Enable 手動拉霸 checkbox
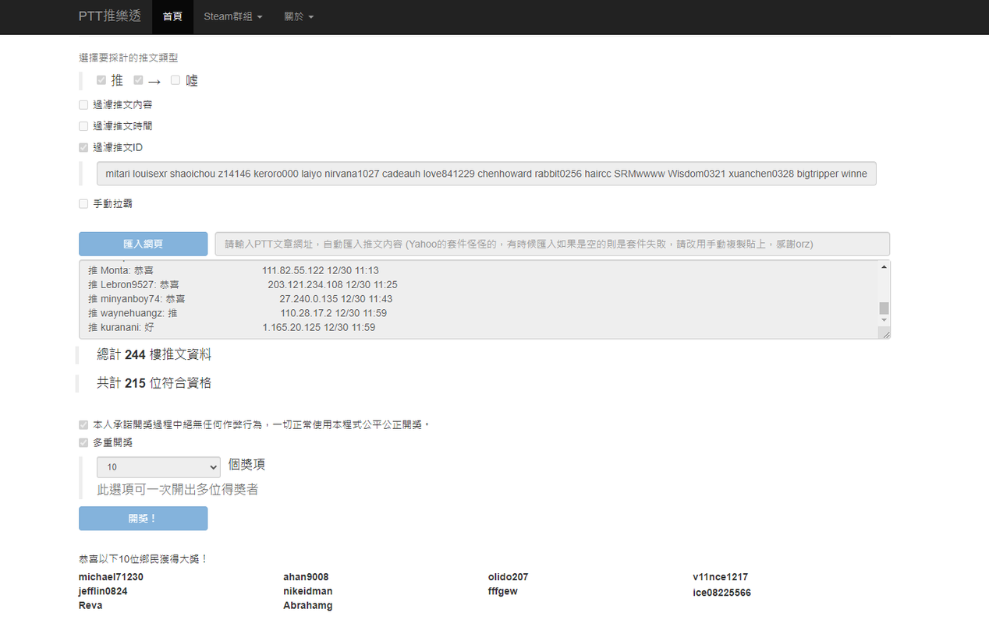 click(83, 204)
